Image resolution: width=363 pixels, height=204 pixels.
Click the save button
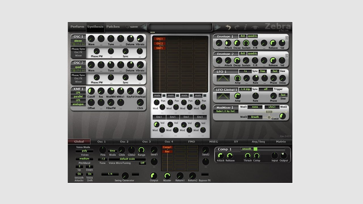click(132, 27)
